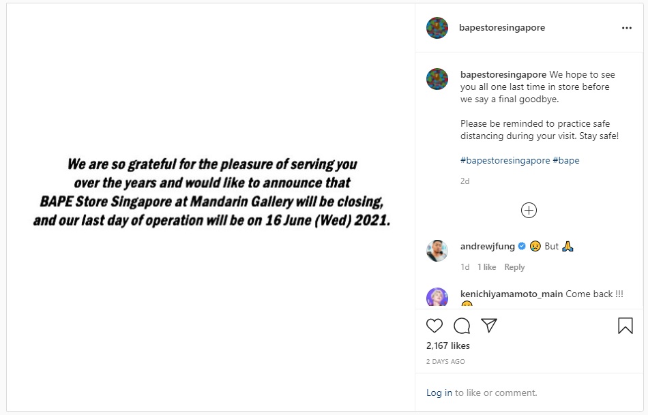Show the 2,167 likes list
648x415 pixels.
[448, 346]
